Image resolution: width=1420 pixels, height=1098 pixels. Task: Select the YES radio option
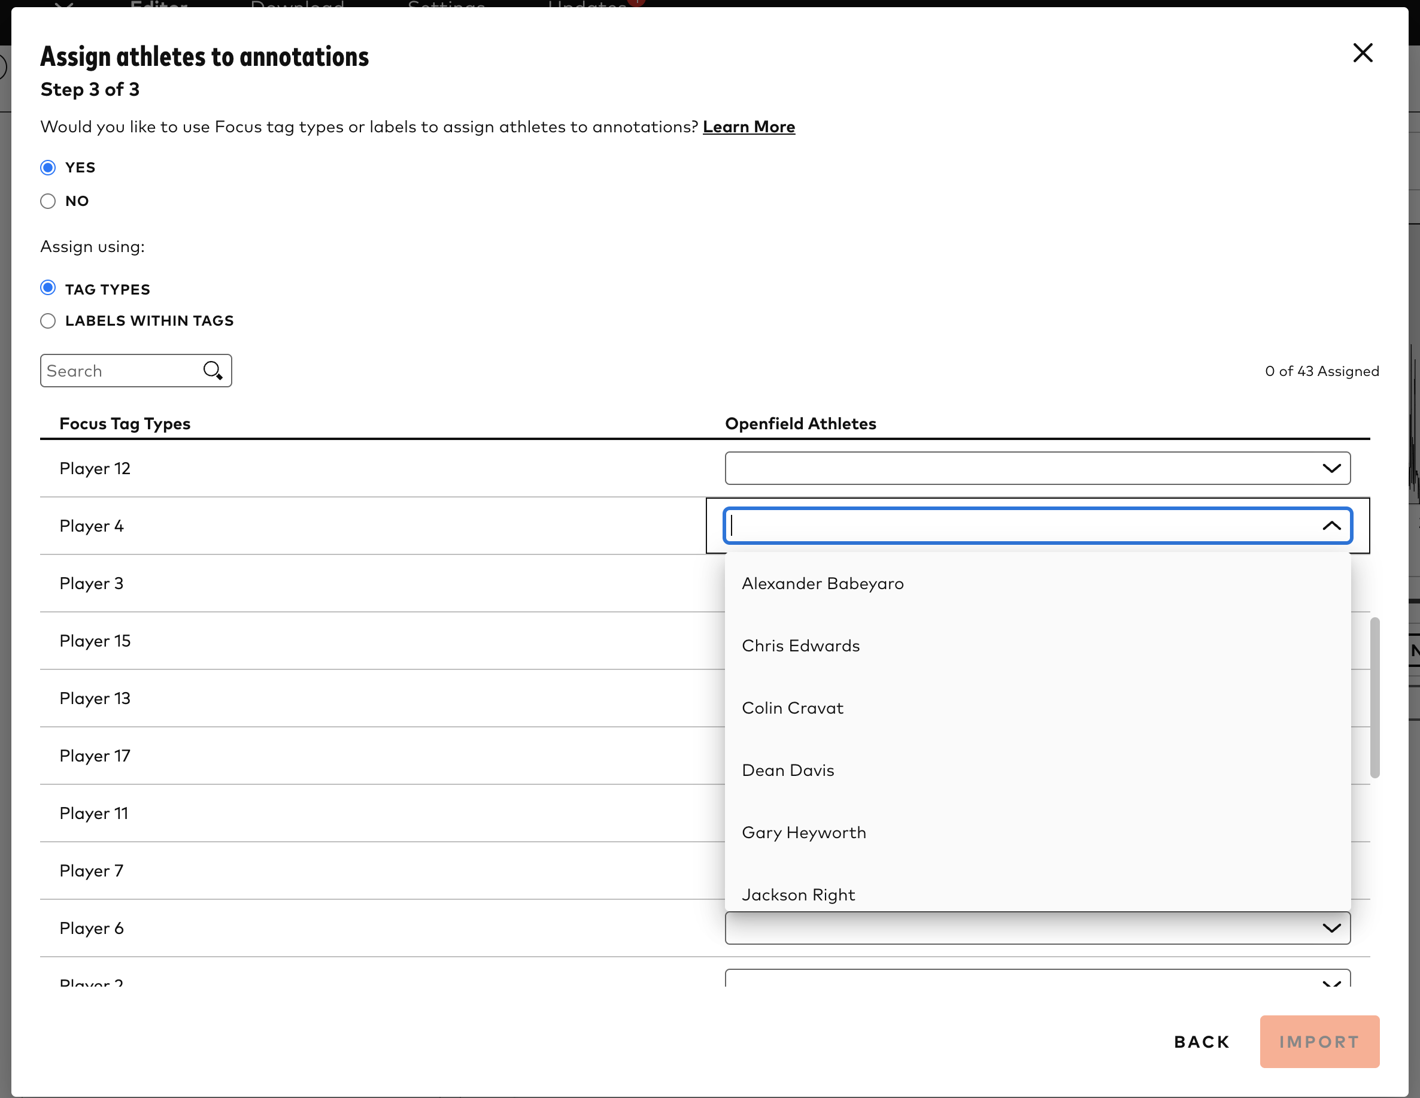[47, 167]
